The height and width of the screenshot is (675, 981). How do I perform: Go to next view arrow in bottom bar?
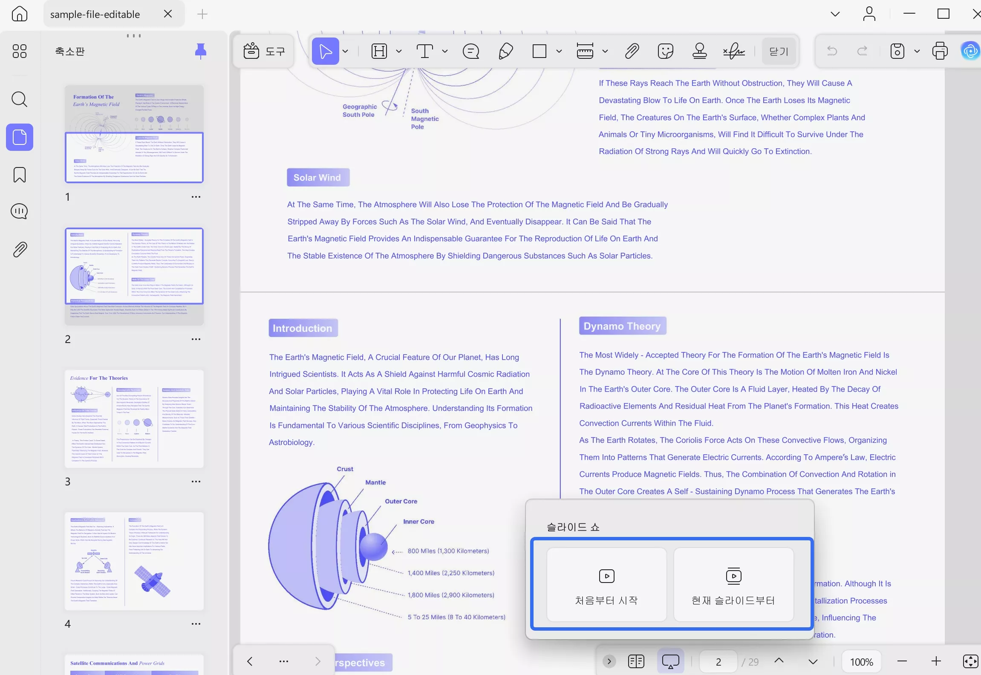point(318,661)
